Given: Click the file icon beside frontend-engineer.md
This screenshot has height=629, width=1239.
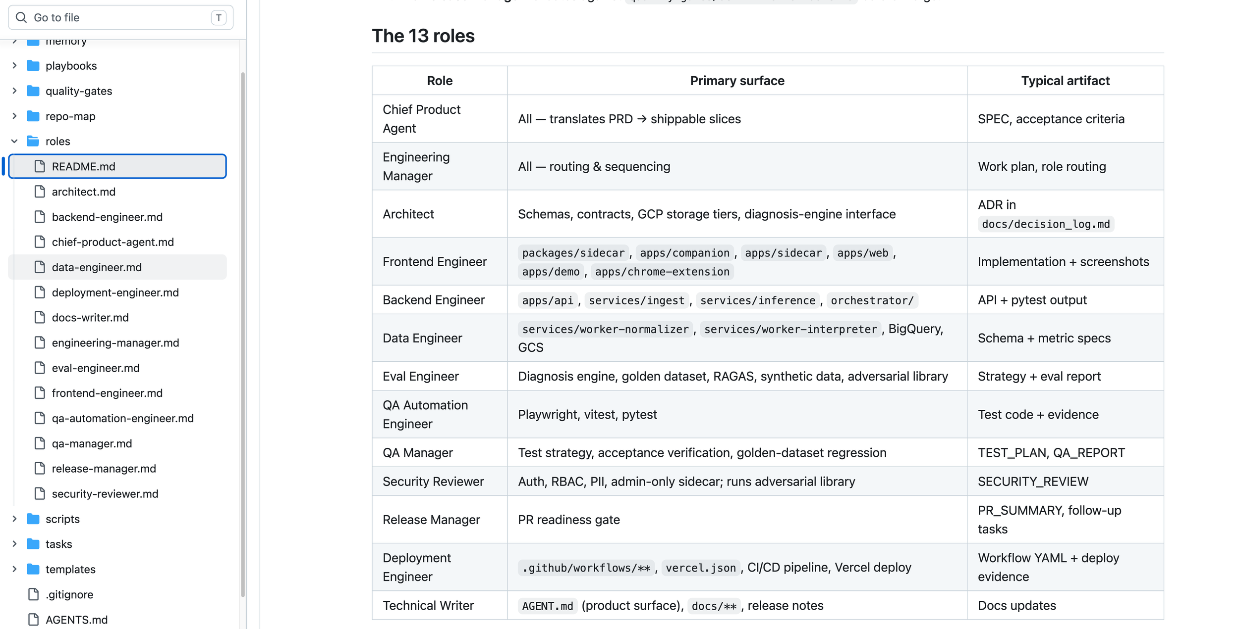Looking at the screenshot, I should pyautogui.click(x=40, y=393).
